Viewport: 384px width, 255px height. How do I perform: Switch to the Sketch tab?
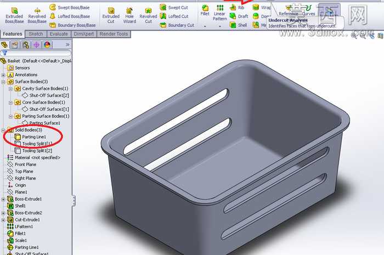[36, 34]
